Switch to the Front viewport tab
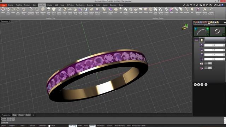The height and width of the screenshot is (127, 226). 21,115
